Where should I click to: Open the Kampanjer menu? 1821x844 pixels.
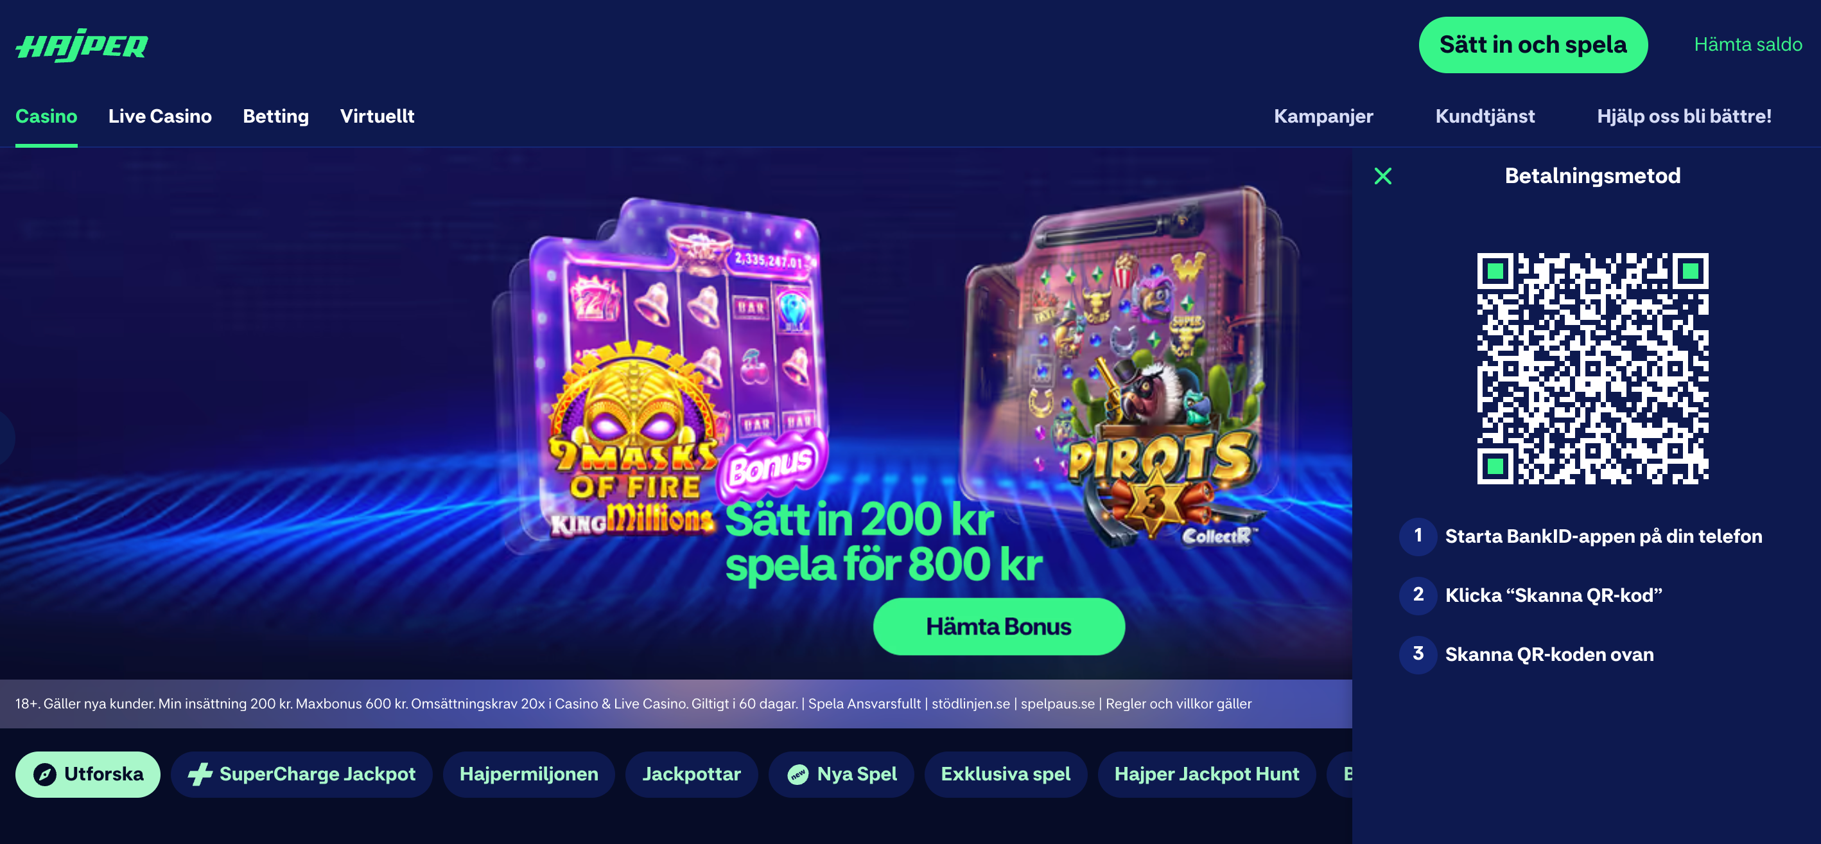pyautogui.click(x=1323, y=116)
